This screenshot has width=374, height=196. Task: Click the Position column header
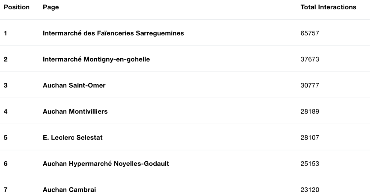coord(17,7)
